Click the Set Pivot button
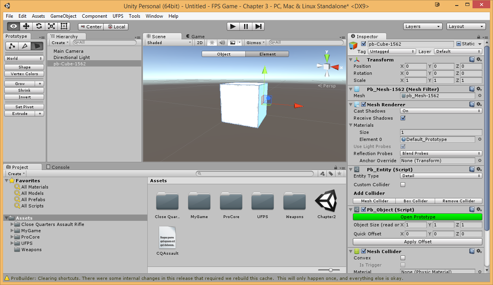493x285 pixels. coord(24,107)
